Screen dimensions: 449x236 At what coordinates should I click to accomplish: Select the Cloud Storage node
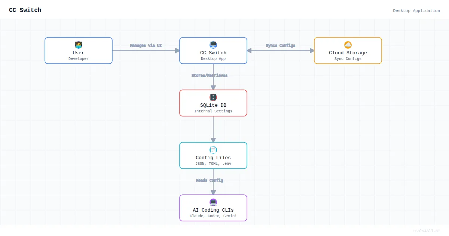pyautogui.click(x=348, y=51)
